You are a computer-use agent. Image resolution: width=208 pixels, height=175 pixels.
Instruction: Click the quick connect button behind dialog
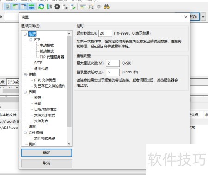(x=195, y=17)
